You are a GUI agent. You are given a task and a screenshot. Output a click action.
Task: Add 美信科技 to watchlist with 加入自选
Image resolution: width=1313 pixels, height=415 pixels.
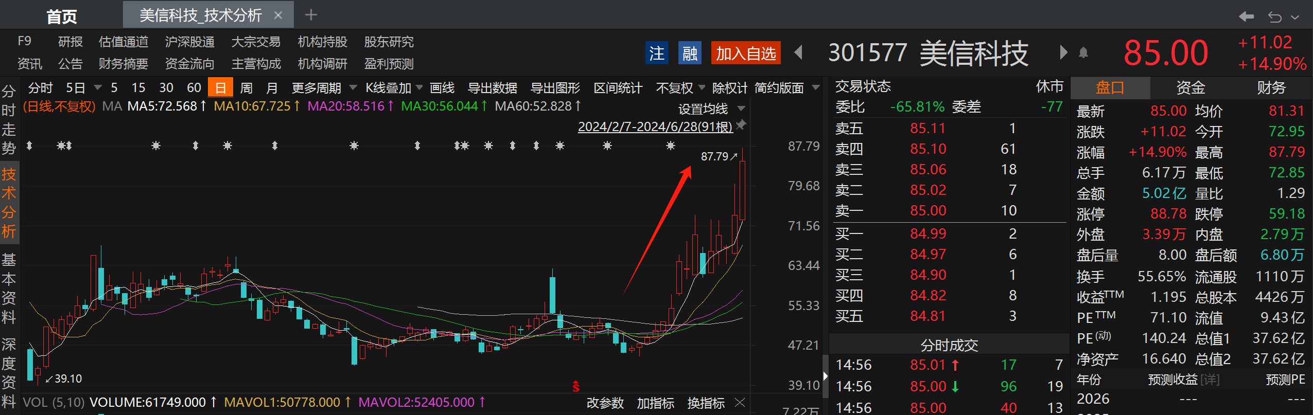(746, 53)
